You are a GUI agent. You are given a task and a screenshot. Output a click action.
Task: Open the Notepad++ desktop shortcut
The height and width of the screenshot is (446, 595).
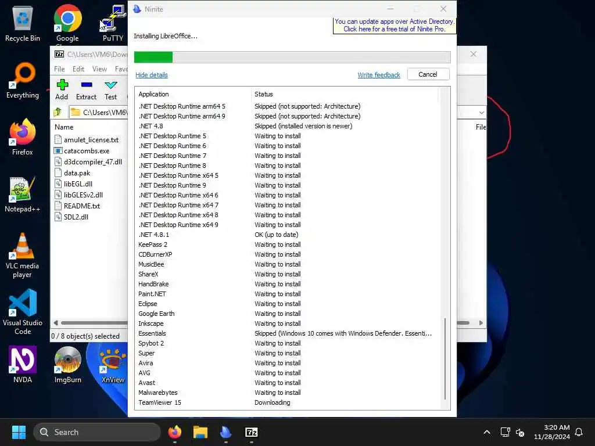(23, 194)
